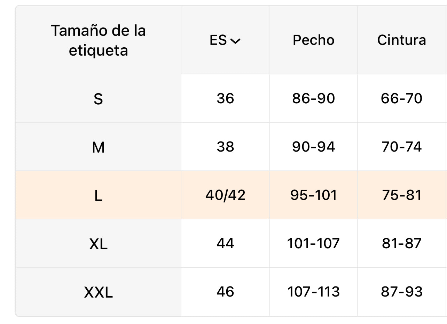Click the ES size 46 cell
This screenshot has height=324, width=447.
click(x=225, y=292)
